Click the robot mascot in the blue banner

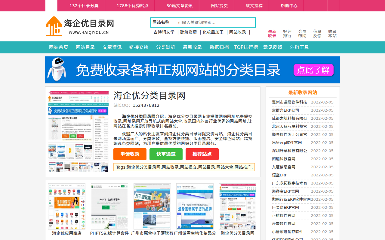tap(57, 70)
